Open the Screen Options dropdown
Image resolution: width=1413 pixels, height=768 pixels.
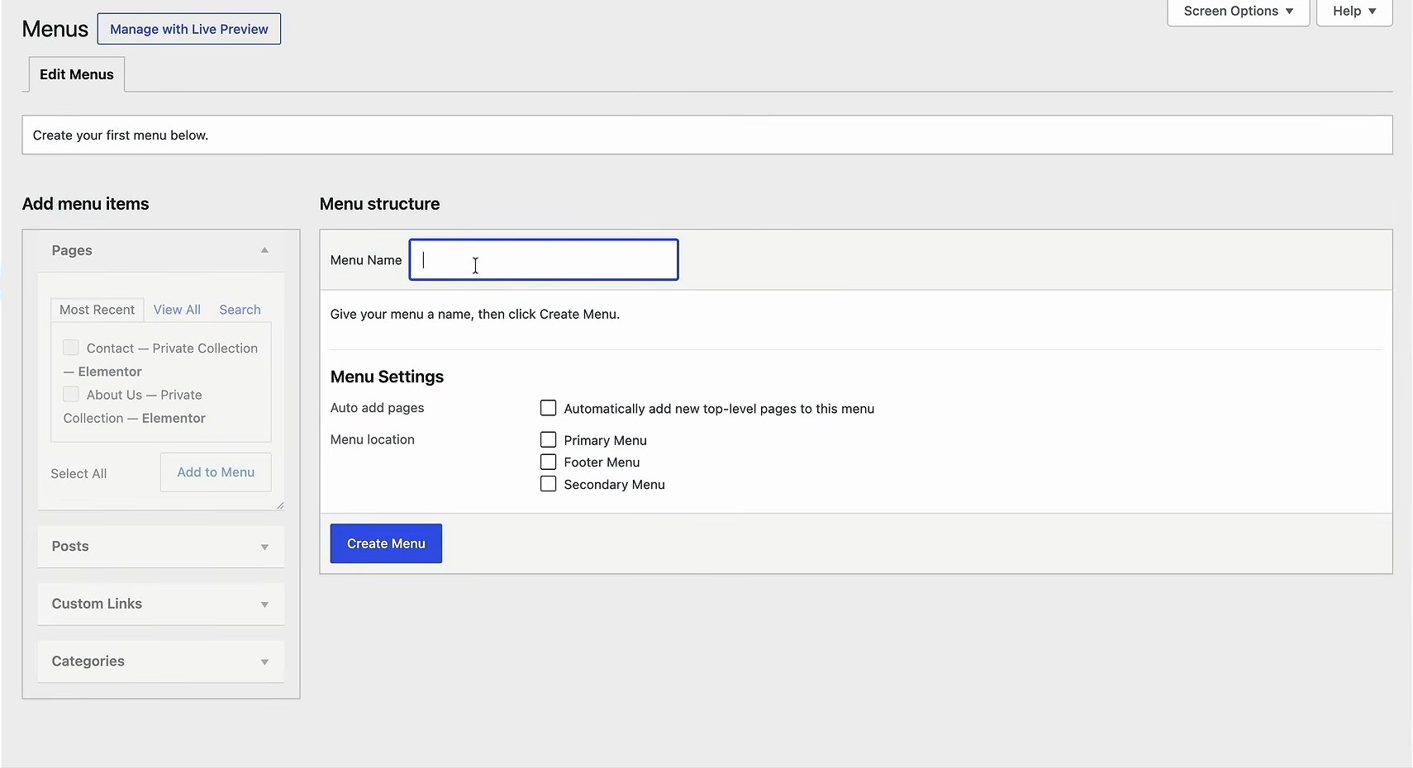(x=1238, y=12)
